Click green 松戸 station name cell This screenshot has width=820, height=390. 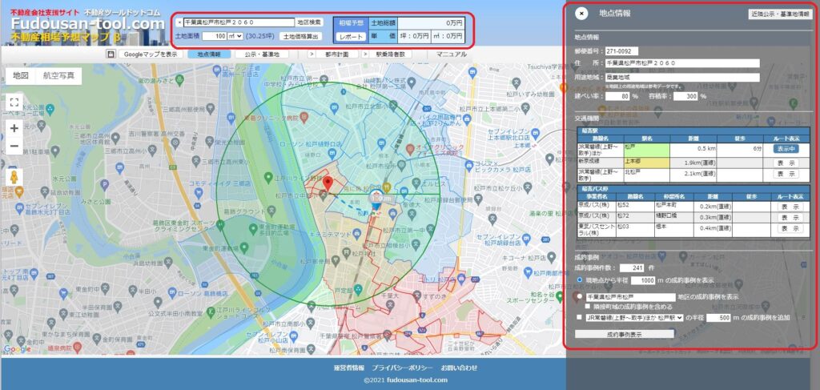[x=646, y=150]
